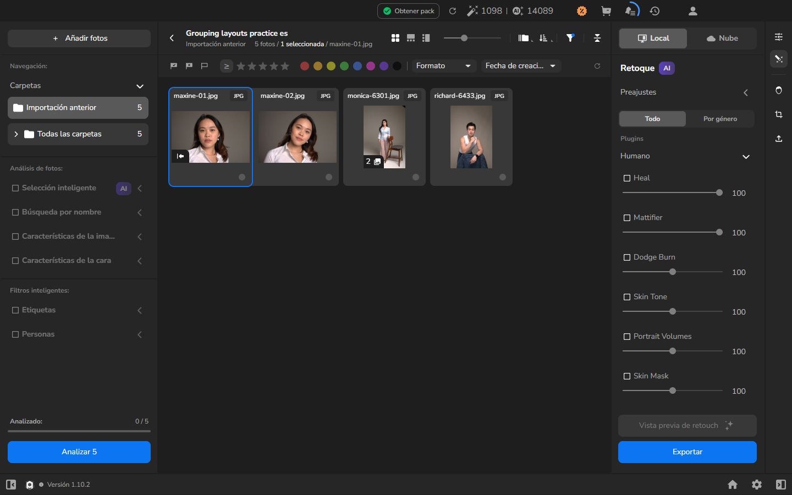This screenshot has height=495, width=792.
Task: Expand the Etiquetas filter chevron
Action: (x=140, y=310)
